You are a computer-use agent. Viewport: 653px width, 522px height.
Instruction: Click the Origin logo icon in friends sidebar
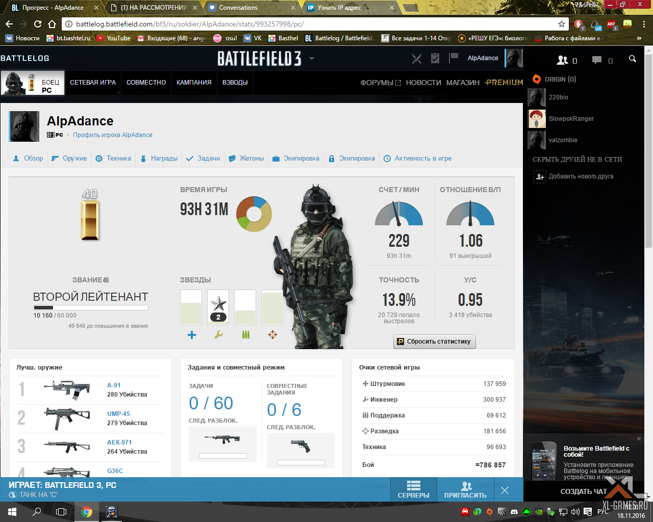[536, 79]
